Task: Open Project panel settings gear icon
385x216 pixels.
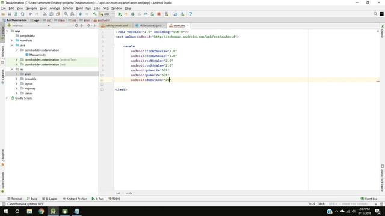Action: [88, 25]
